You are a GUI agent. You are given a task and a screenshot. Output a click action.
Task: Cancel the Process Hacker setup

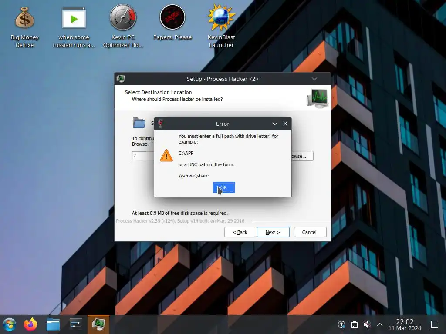coord(310,232)
